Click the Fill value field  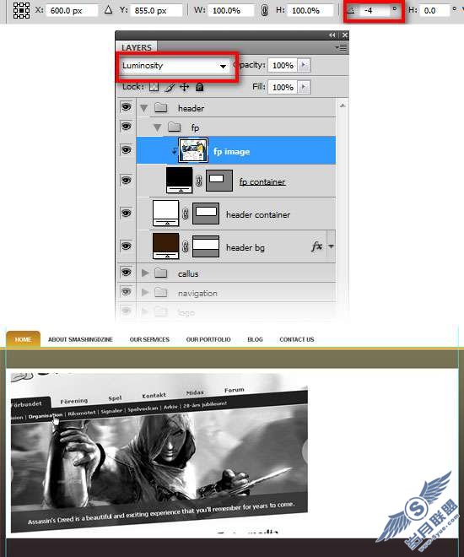283,87
